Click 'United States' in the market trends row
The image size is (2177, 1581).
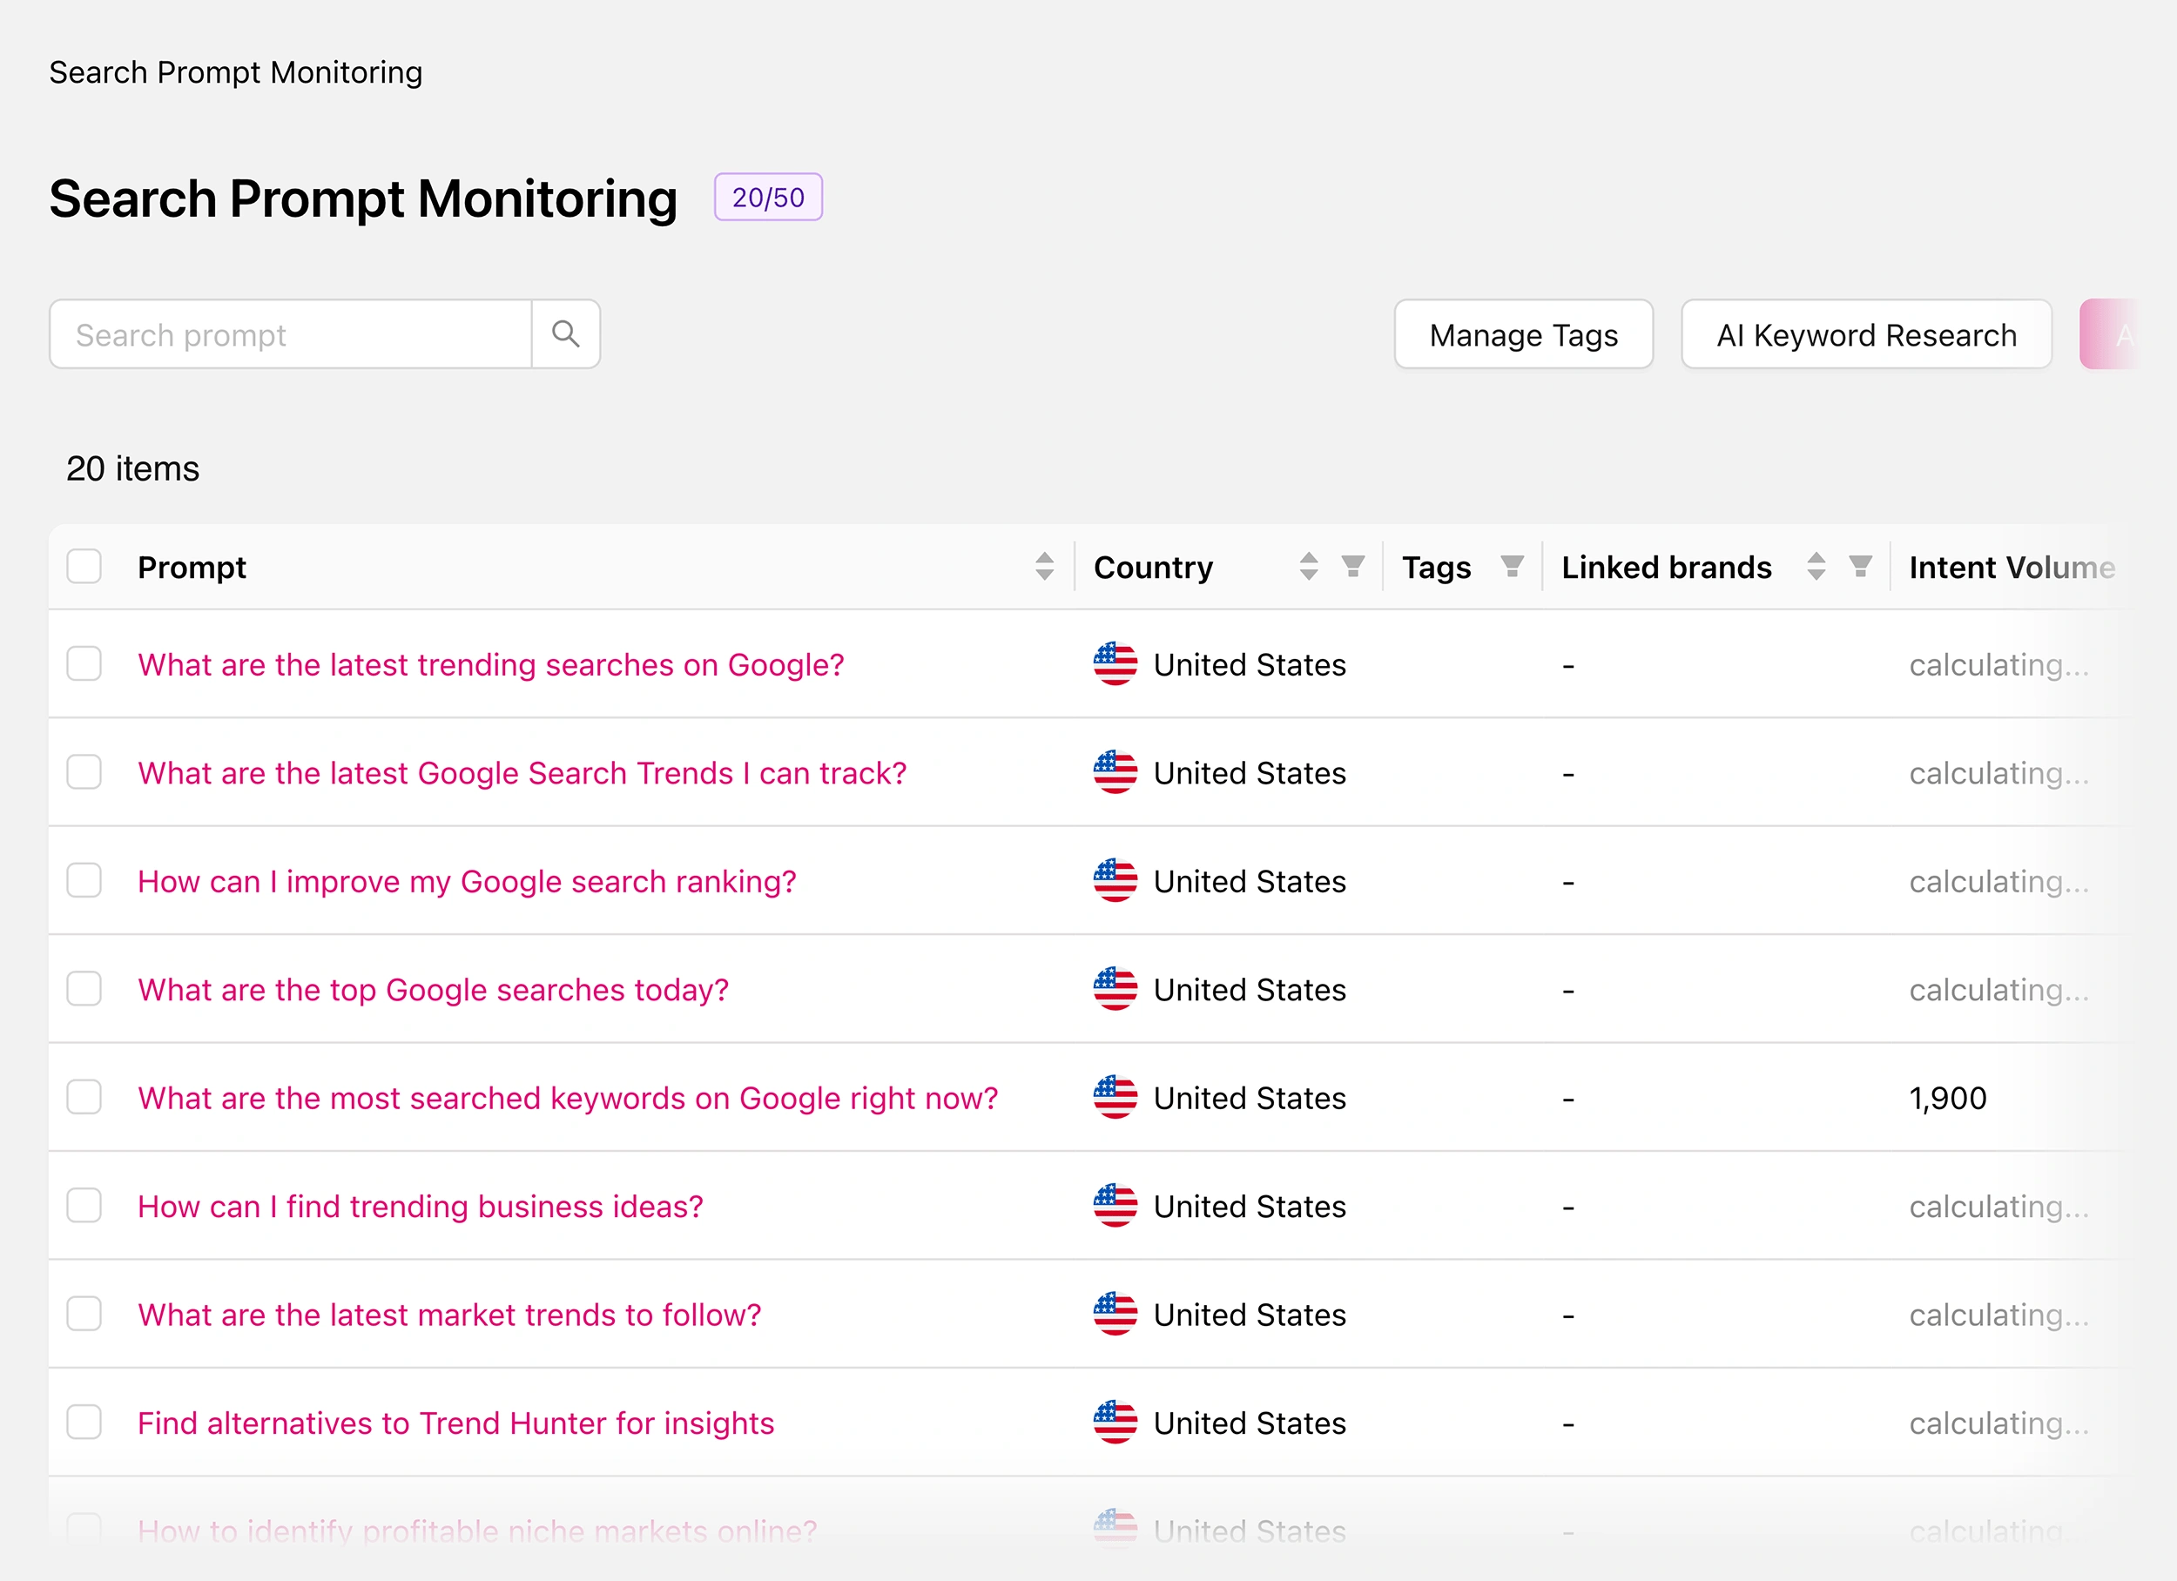pos(1250,1315)
